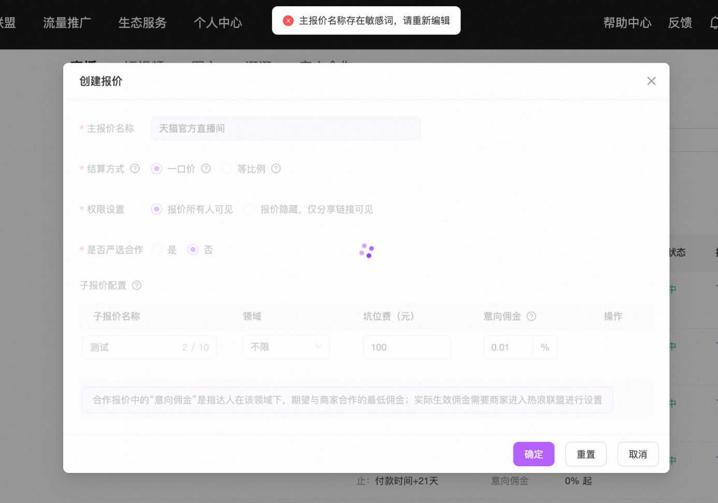
Task: Choose 报价所有人可见 permission
Action: pos(156,209)
